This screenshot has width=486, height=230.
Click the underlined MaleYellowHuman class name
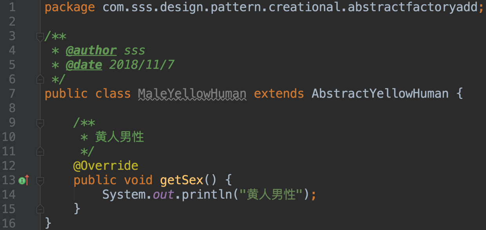tap(192, 94)
